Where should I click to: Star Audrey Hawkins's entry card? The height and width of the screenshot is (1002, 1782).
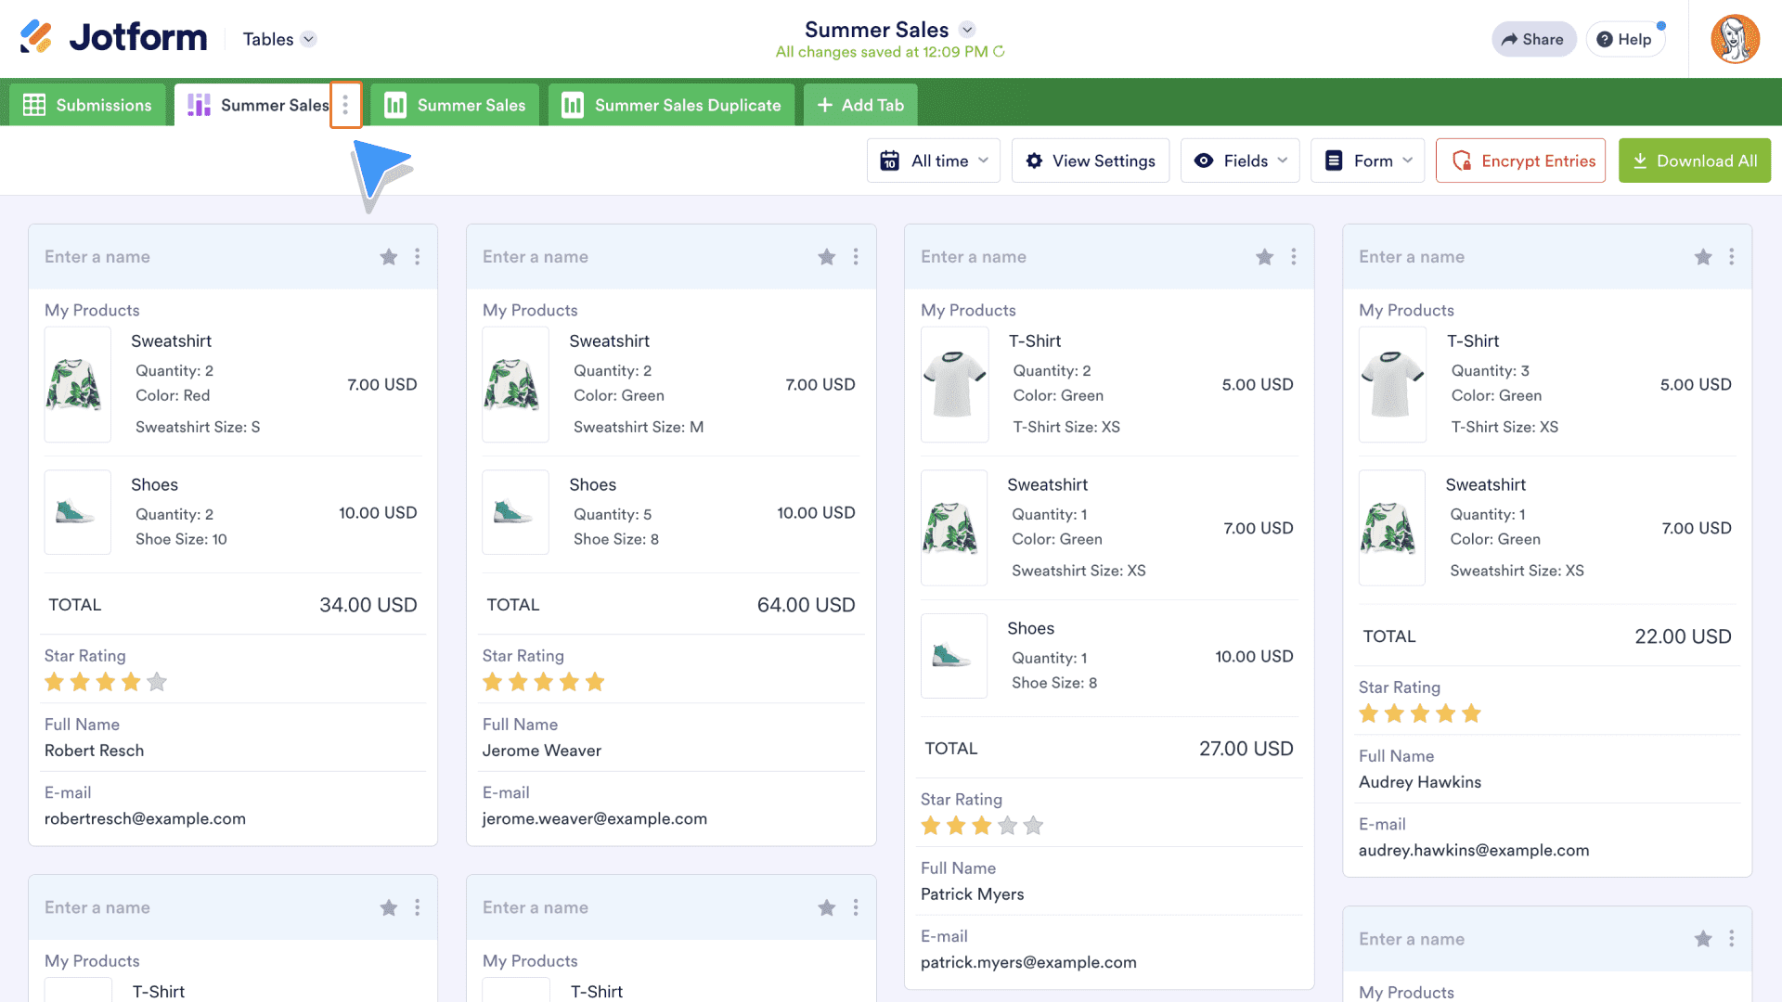(1703, 257)
